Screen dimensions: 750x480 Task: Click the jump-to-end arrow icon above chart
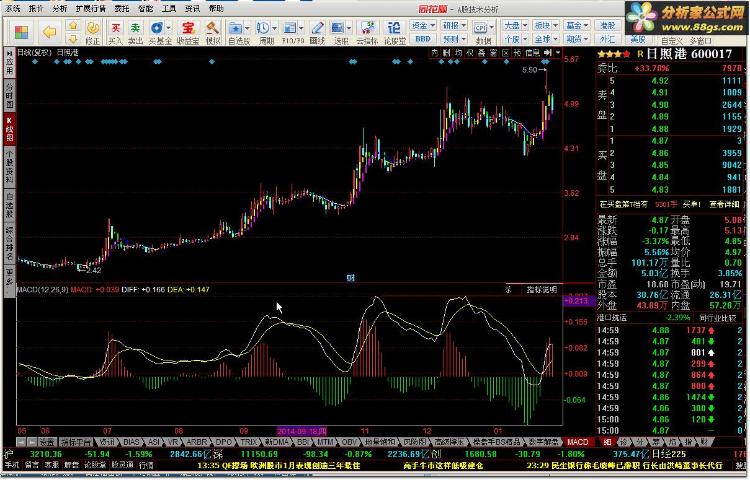pyautogui.click(x=547, y=53)
